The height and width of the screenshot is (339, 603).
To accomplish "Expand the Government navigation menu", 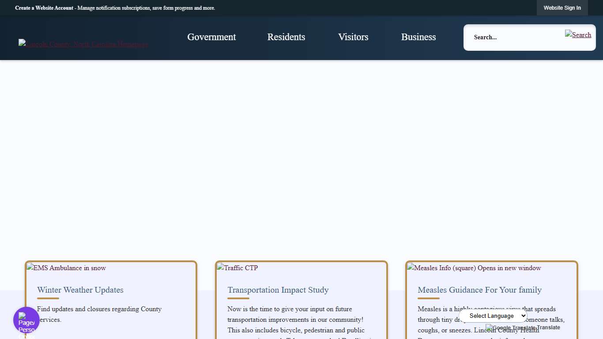I will [211, 37].
